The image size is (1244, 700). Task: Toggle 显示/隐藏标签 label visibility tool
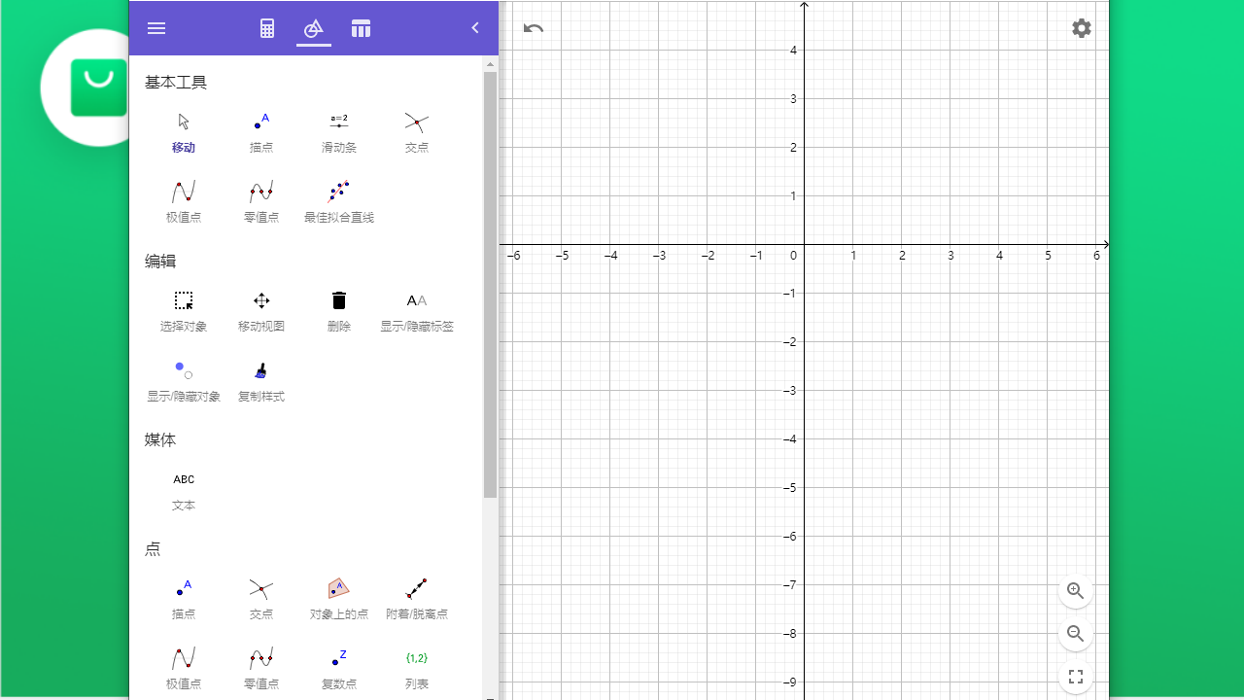[416, 309]
